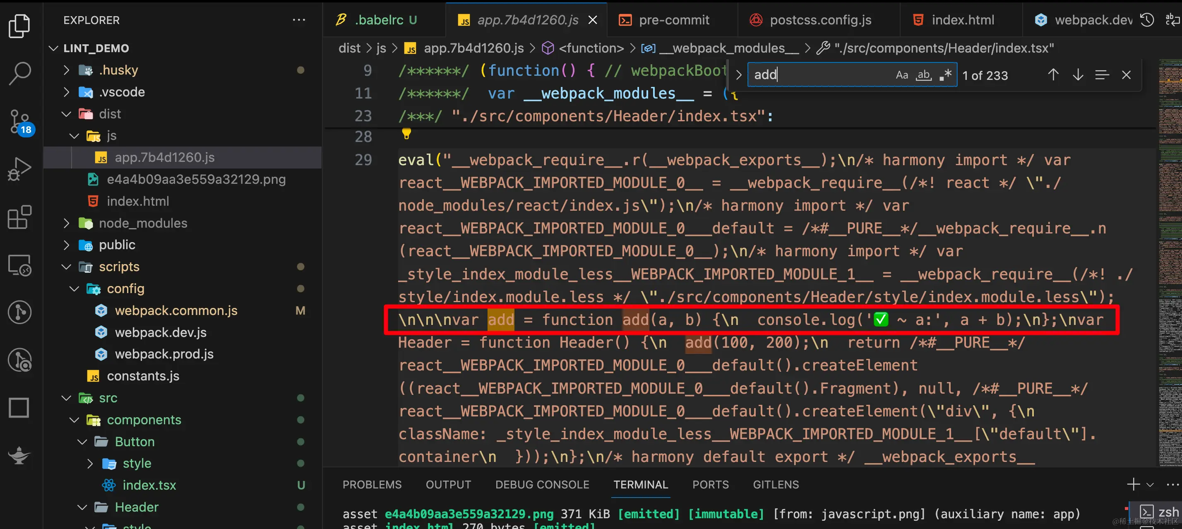This screenshot has width=1182, height=529.
Task: Open the Run and Debug view
Action: click(19, 169)
